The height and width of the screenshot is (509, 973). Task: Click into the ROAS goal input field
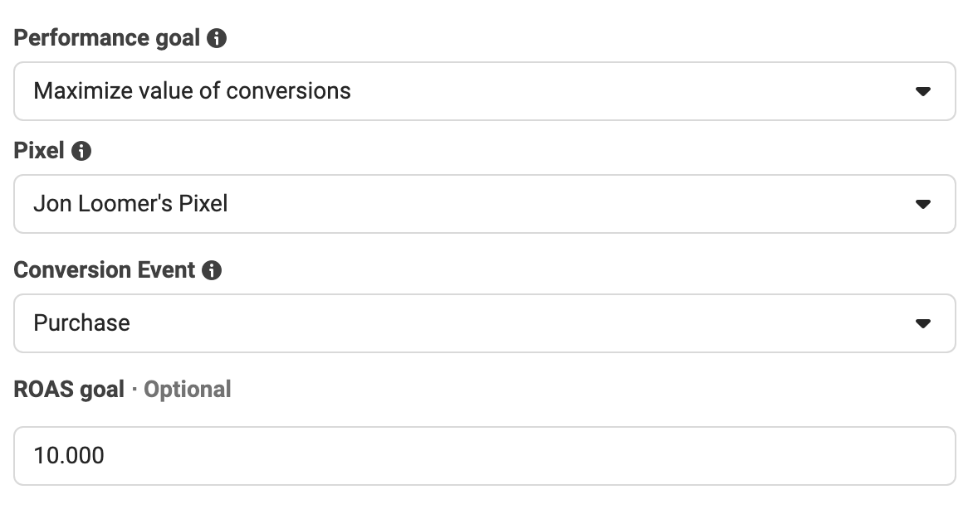[485, 456]
